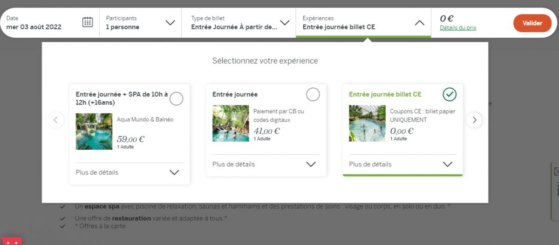Viewport: 559px width, 245px height.
Task: Click the billet CE dome pool thumbnail
Action: point(367,123)
